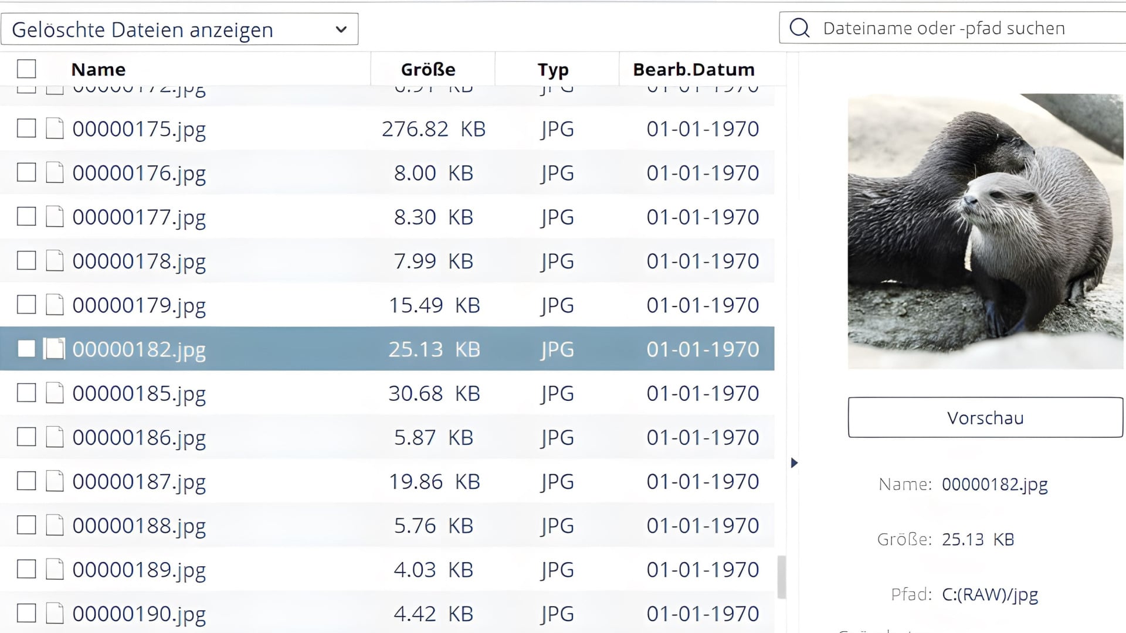
Task: Click file icon of 00000182.jpg
Action: (55, 349)
